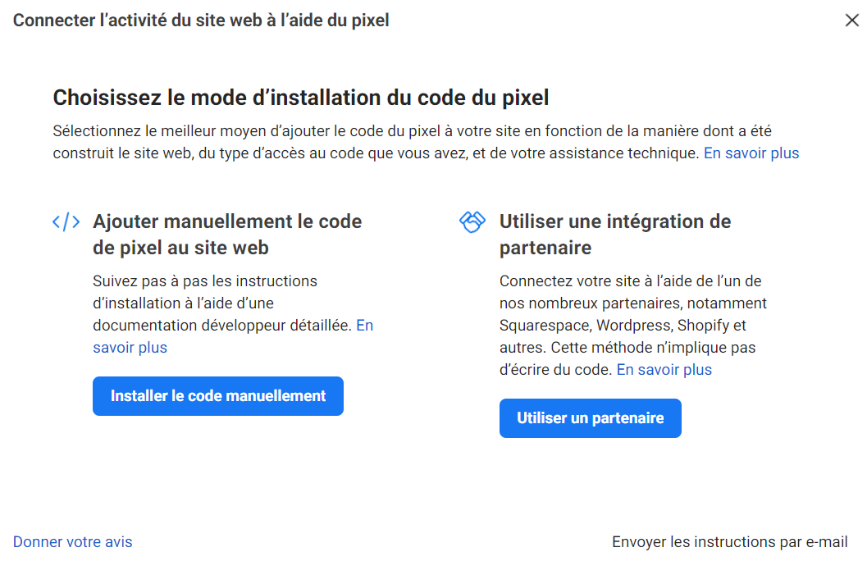Click the partner handshake icon
The width and height of the screenshot is (867, 561).
point(472,221)
